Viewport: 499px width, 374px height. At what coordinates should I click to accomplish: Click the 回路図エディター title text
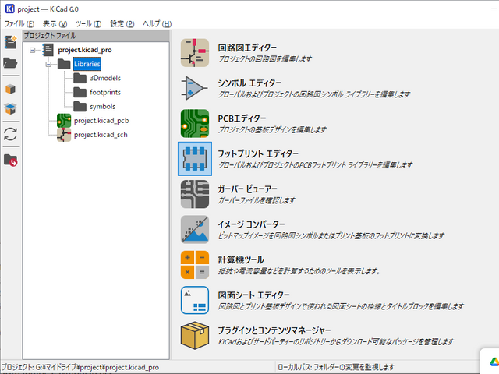[x=247, y=48]
